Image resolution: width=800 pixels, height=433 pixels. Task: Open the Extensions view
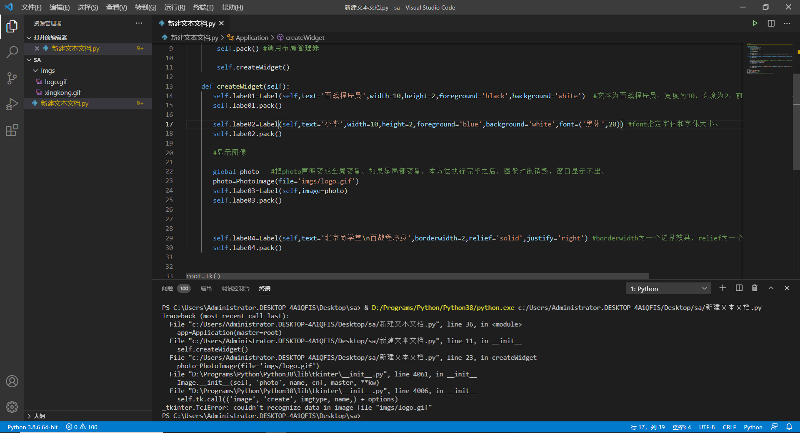tap(12, 130)
